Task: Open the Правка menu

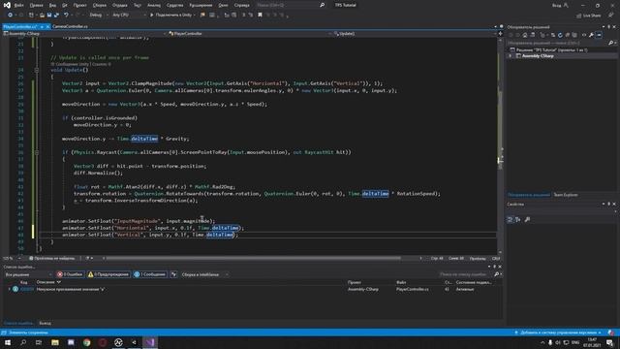Action: (36, 5)
